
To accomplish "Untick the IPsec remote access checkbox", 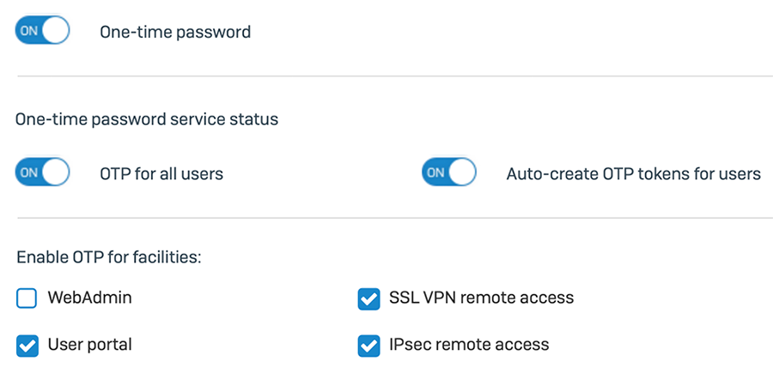I will coord(368,346).
